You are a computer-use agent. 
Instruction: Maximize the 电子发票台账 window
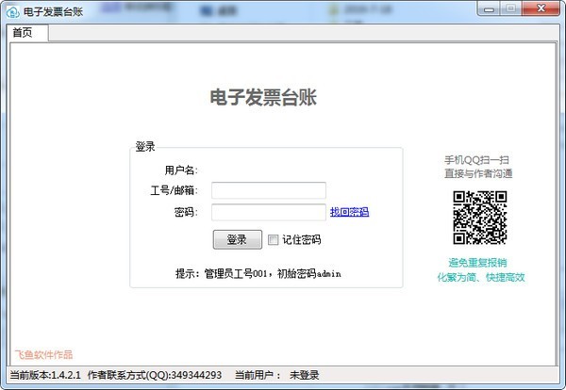[510, 8]
